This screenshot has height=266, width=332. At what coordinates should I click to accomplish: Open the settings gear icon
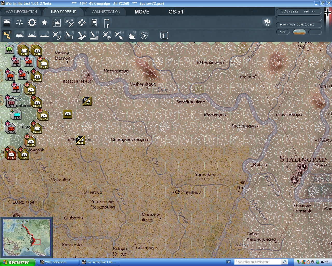pyautogui.click(x=32, y=23)
